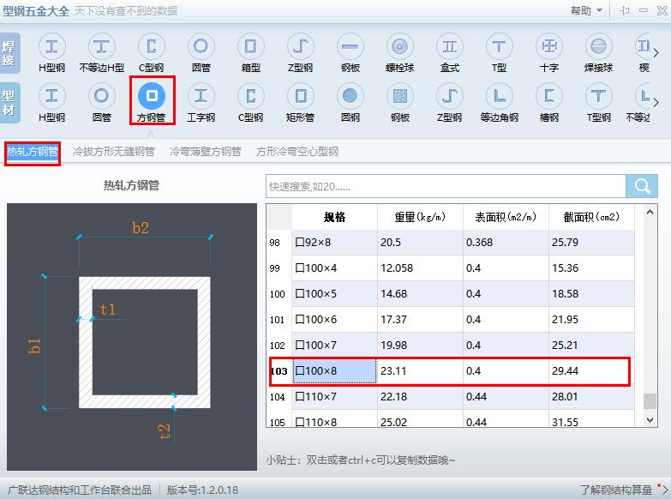The image size is (671, 499).
Task: Click section area value 18.58 cell
Action: [591, 294]
